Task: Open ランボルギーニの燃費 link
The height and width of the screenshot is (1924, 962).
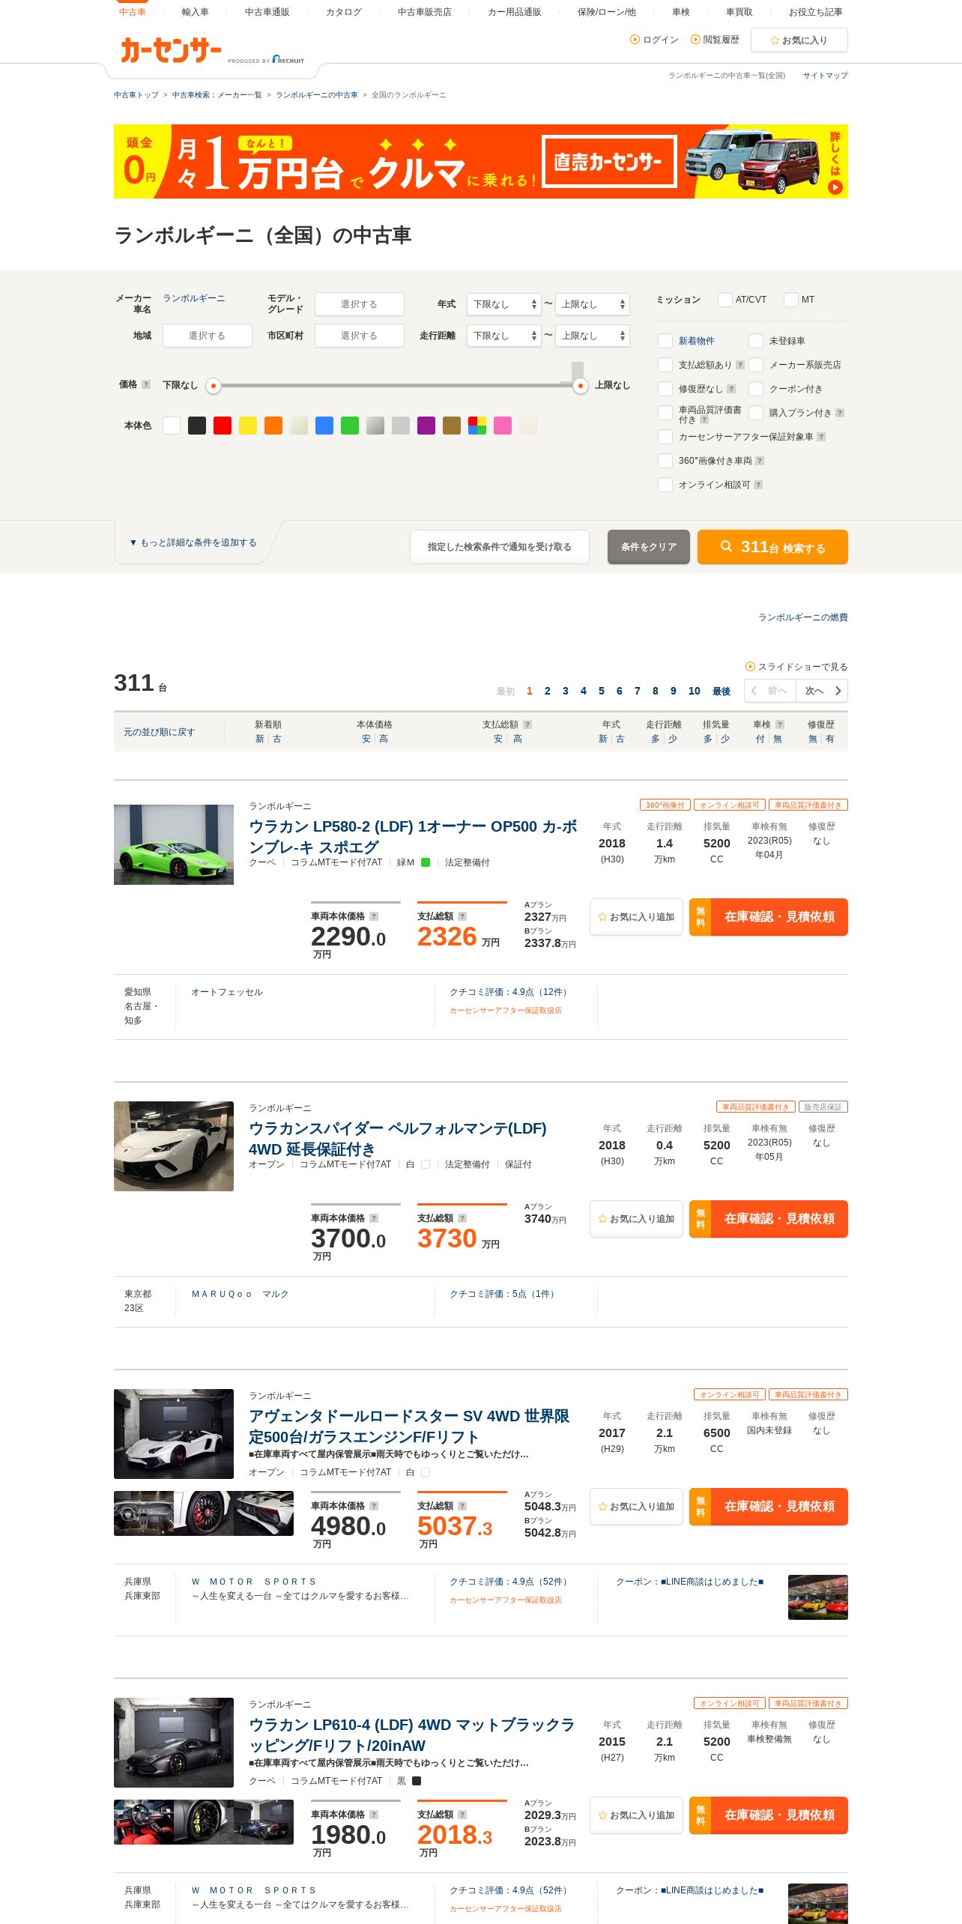Action: 802,617
